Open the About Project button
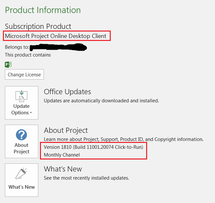The width and height of the screenshot is (215, 203). [x=21, y=141]
